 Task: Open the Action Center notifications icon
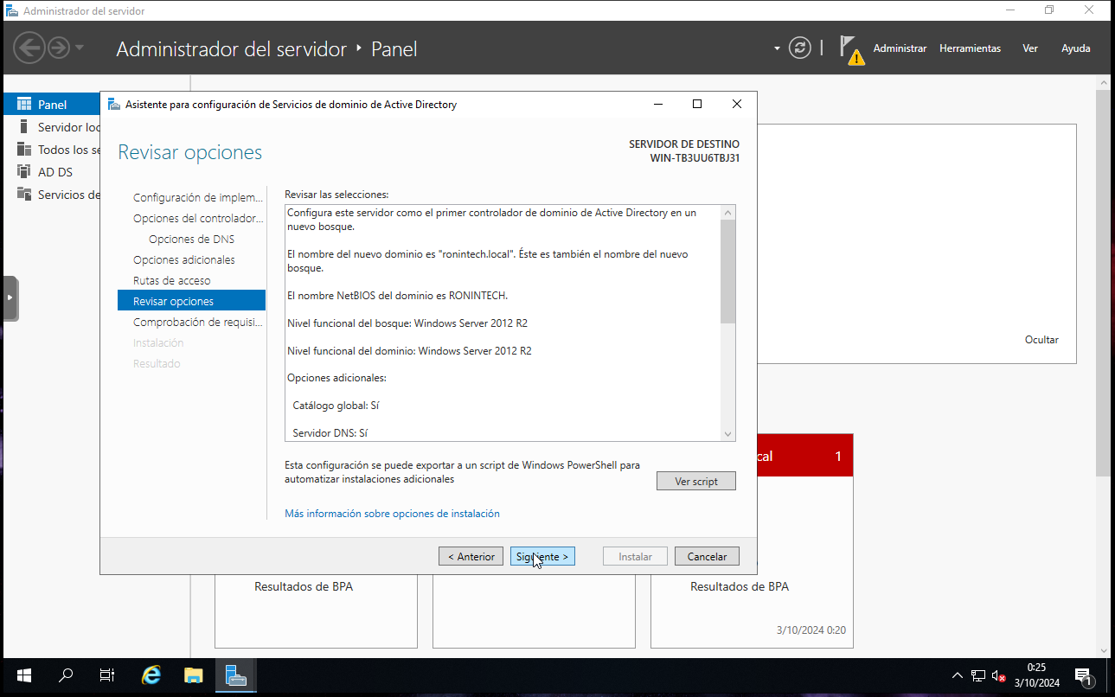coord(1083,675)
